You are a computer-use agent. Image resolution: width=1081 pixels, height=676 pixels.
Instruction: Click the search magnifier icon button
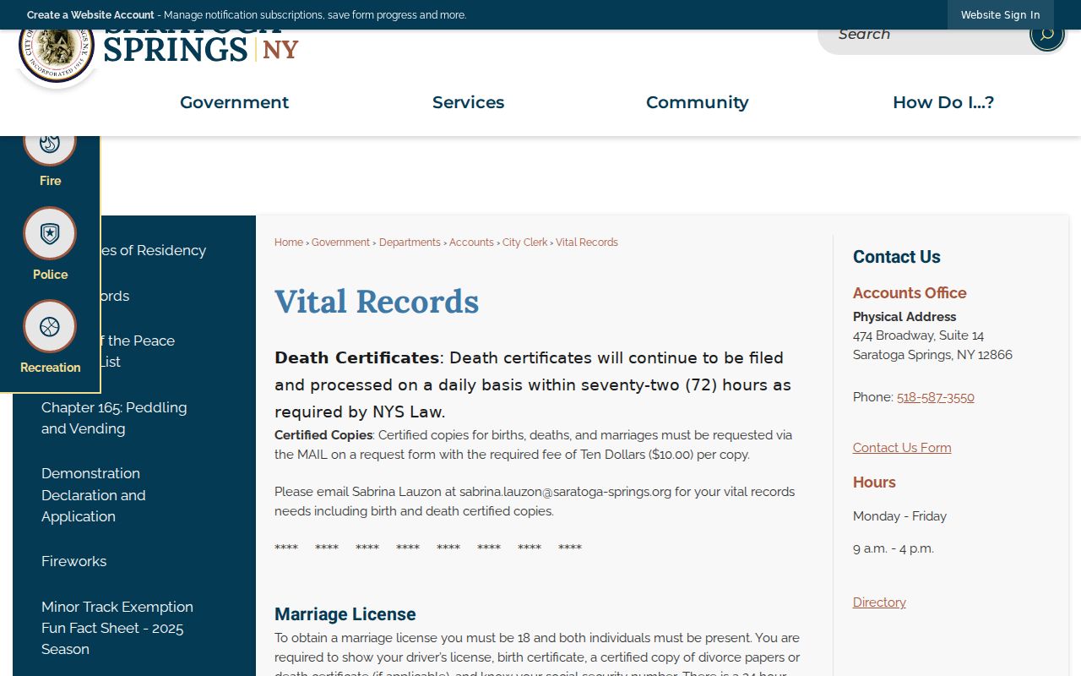1046,35
